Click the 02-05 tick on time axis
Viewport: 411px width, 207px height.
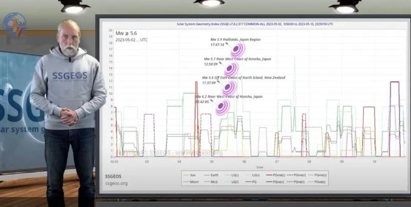pos(114,162)
